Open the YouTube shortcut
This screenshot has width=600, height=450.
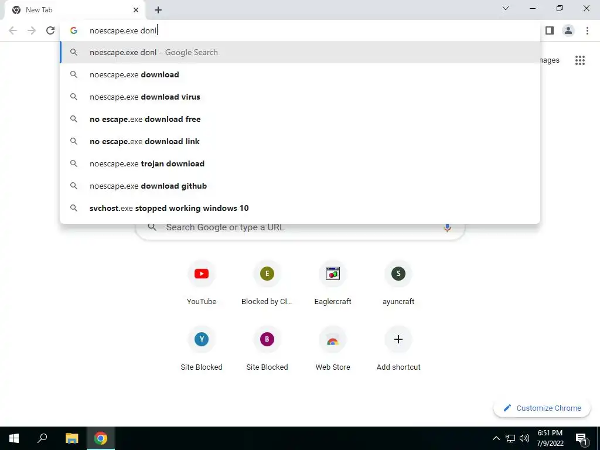pyautogui.click(x=202, y=282)
